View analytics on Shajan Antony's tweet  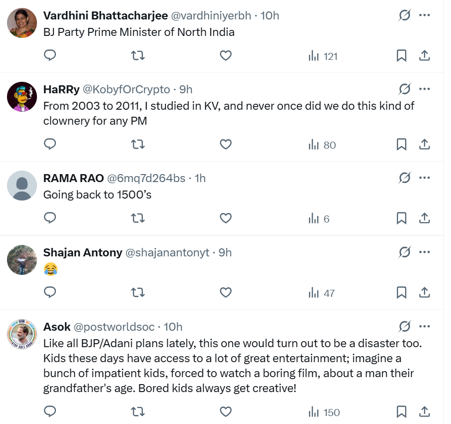coord(322,293)
